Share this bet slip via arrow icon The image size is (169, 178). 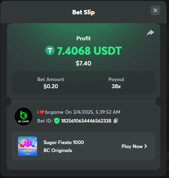(x=150, y=33)
